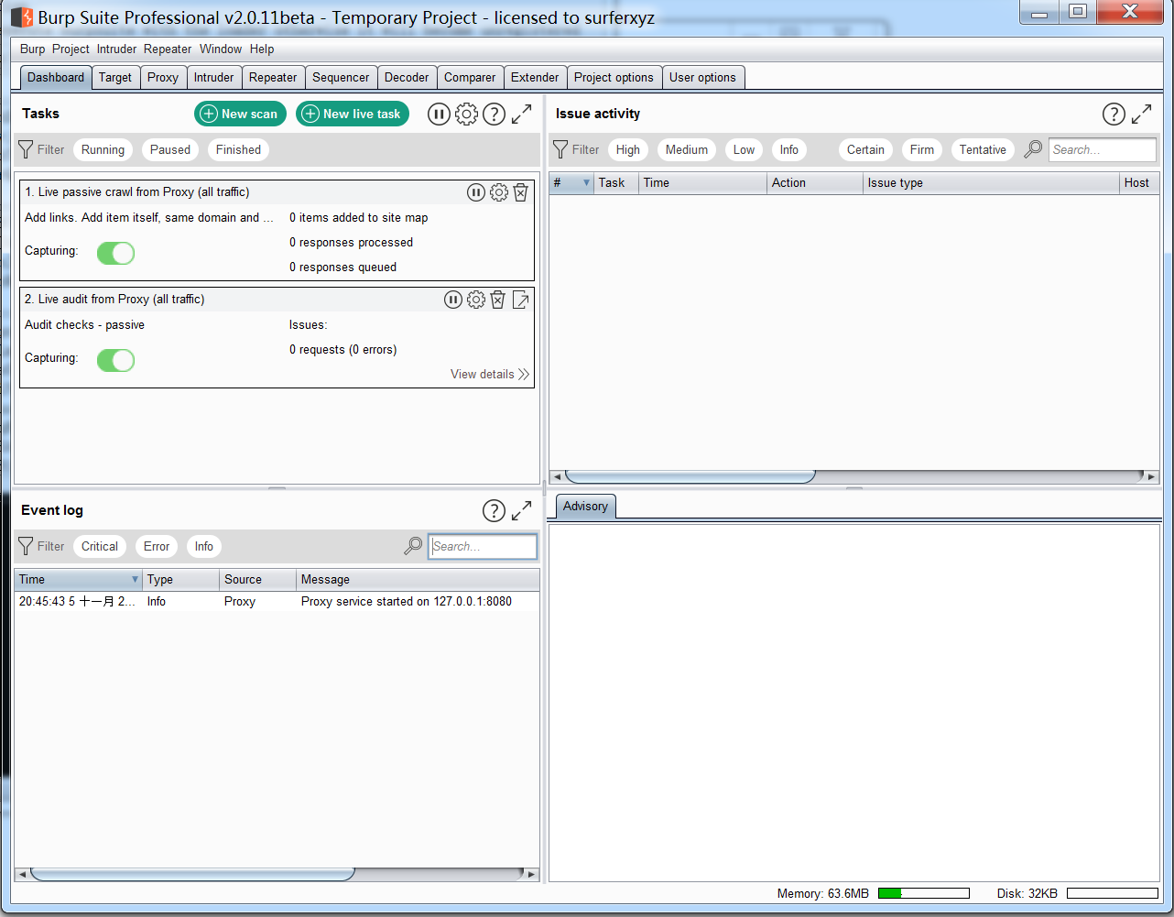Open the Help menu

[x=262, y=49]
